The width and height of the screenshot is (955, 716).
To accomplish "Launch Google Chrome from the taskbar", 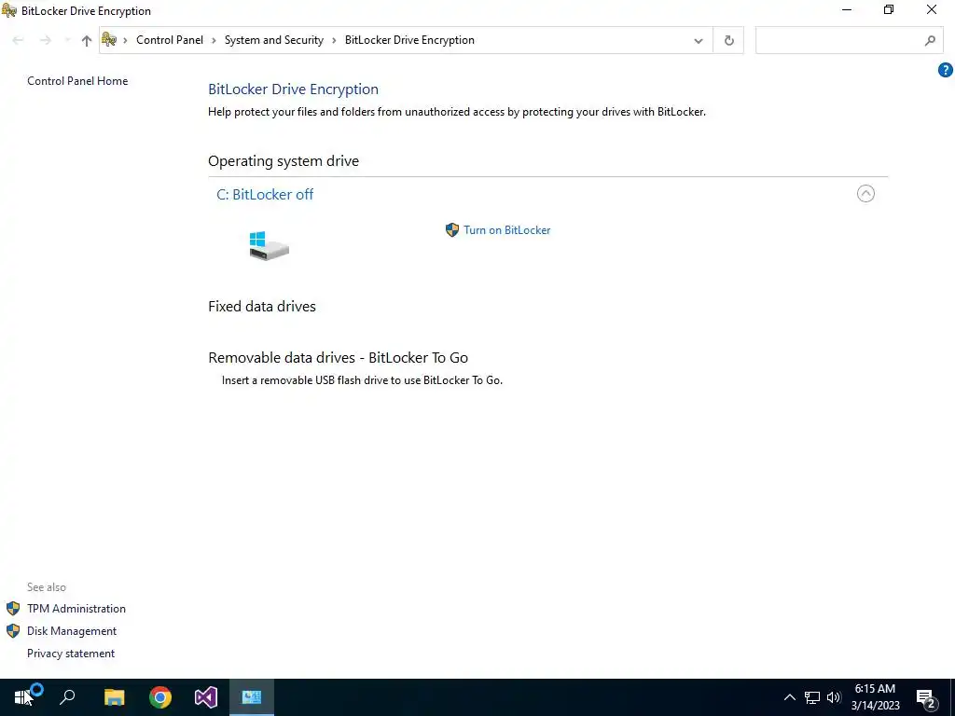I will pos(160,697).
